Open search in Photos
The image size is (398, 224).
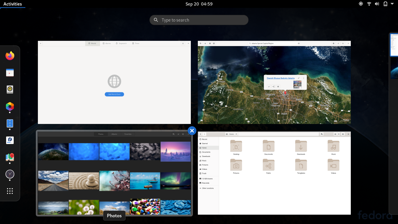click(x=174, y=134)
